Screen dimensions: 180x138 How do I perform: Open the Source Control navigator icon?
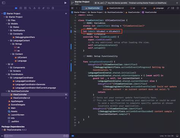[x=21, y=8]
